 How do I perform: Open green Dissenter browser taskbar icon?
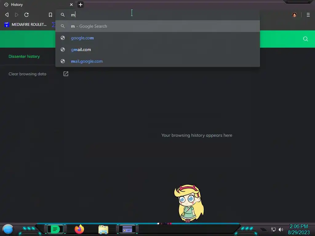pyautogui.click(x=55, y=229)
